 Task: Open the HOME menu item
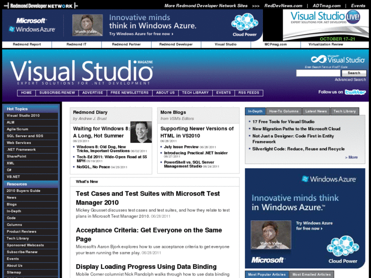point(26,93)
